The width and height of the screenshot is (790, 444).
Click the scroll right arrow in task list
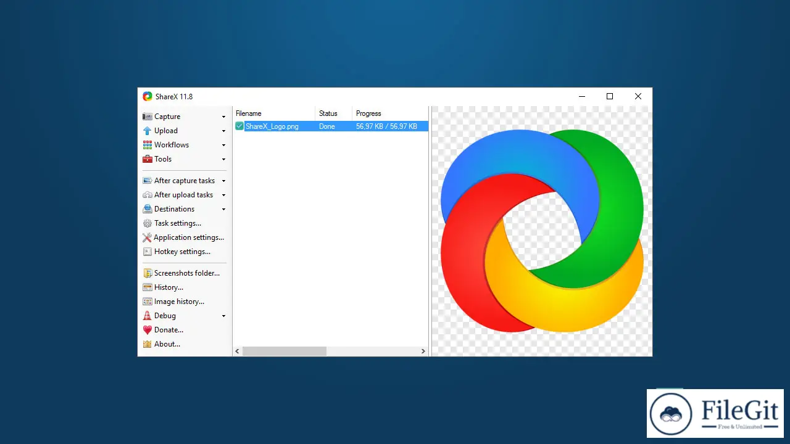423,351
